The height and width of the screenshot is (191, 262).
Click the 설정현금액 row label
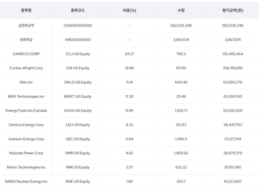coord(26,26)
